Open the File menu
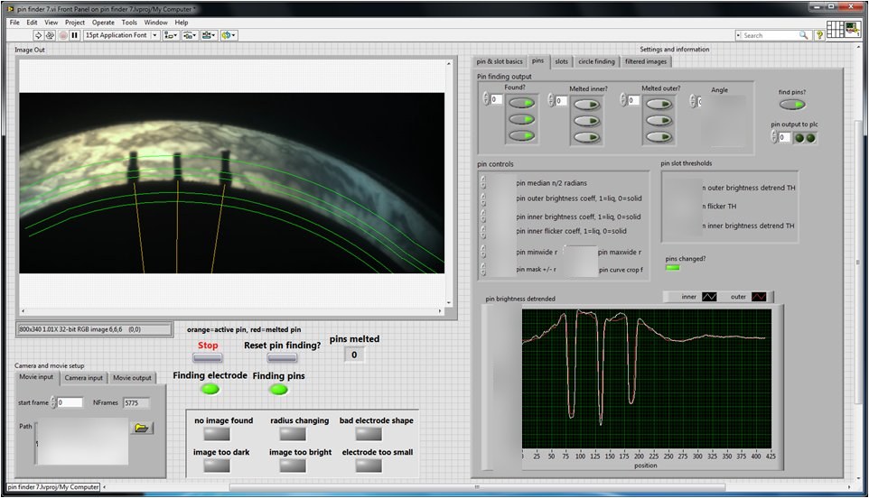The width and height of the screenshot is (869, 498). tap(14, 23)
